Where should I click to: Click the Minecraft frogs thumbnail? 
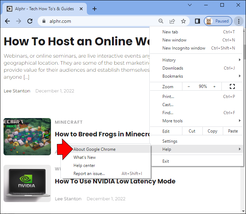pyautogui.click(x=27, y=137)
